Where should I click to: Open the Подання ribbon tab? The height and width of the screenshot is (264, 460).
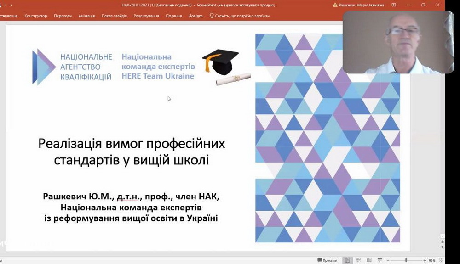tap(174, 16)
